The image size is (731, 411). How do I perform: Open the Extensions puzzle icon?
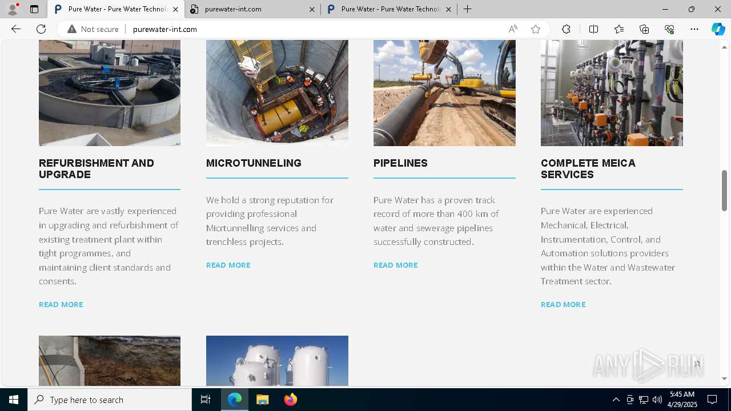[566, 29]
